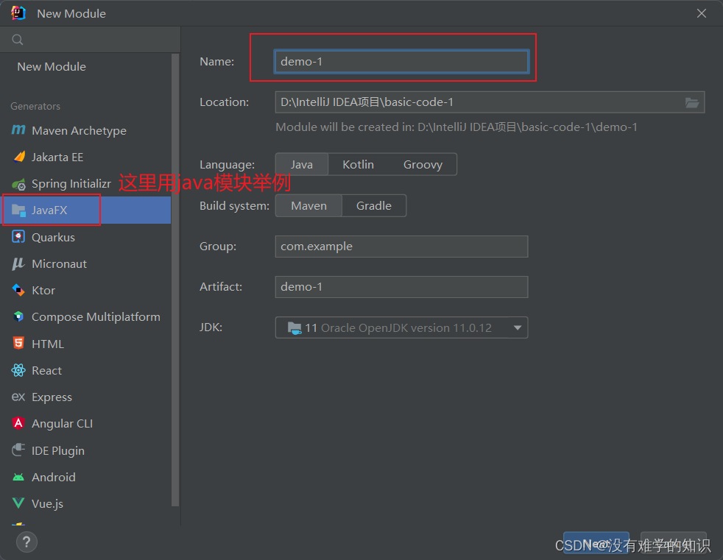Click the Jakarta EE sail icon

point(19,157)
